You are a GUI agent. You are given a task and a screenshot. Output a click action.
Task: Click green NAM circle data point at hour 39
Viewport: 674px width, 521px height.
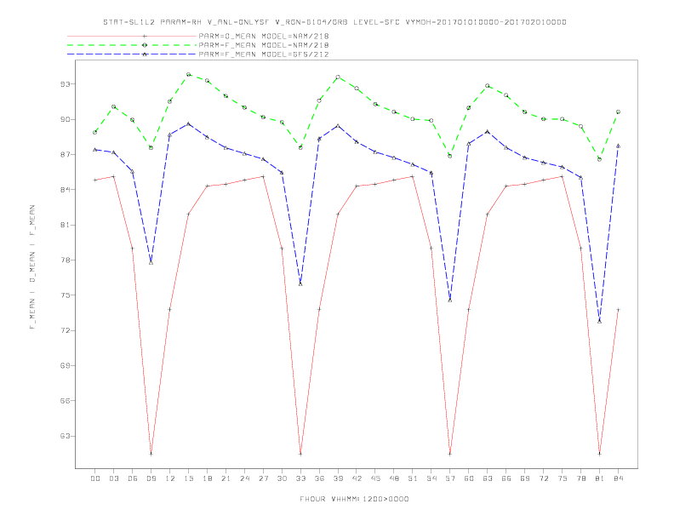click(338, 77)
